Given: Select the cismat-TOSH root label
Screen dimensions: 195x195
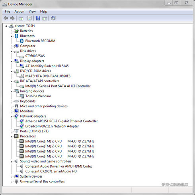Looking at the screenshot, I should click(25, 26).
